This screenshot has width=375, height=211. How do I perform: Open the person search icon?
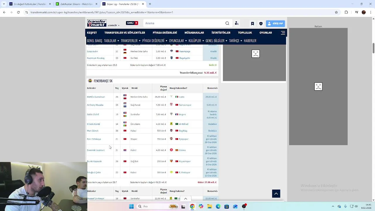236,23
